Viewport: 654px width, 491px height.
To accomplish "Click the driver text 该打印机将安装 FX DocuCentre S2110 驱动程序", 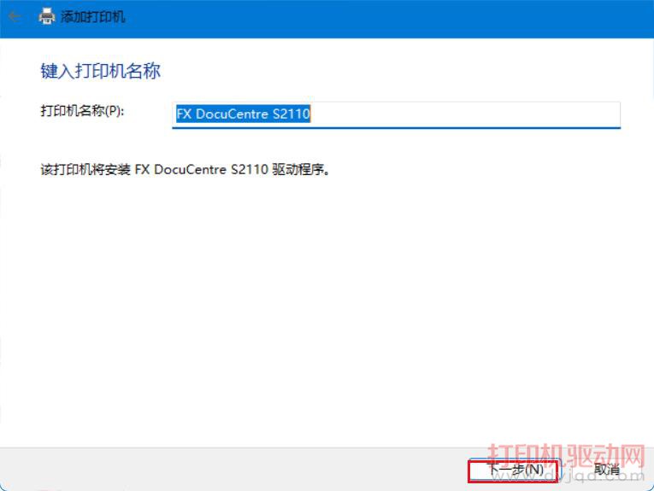I will point(186,169).
